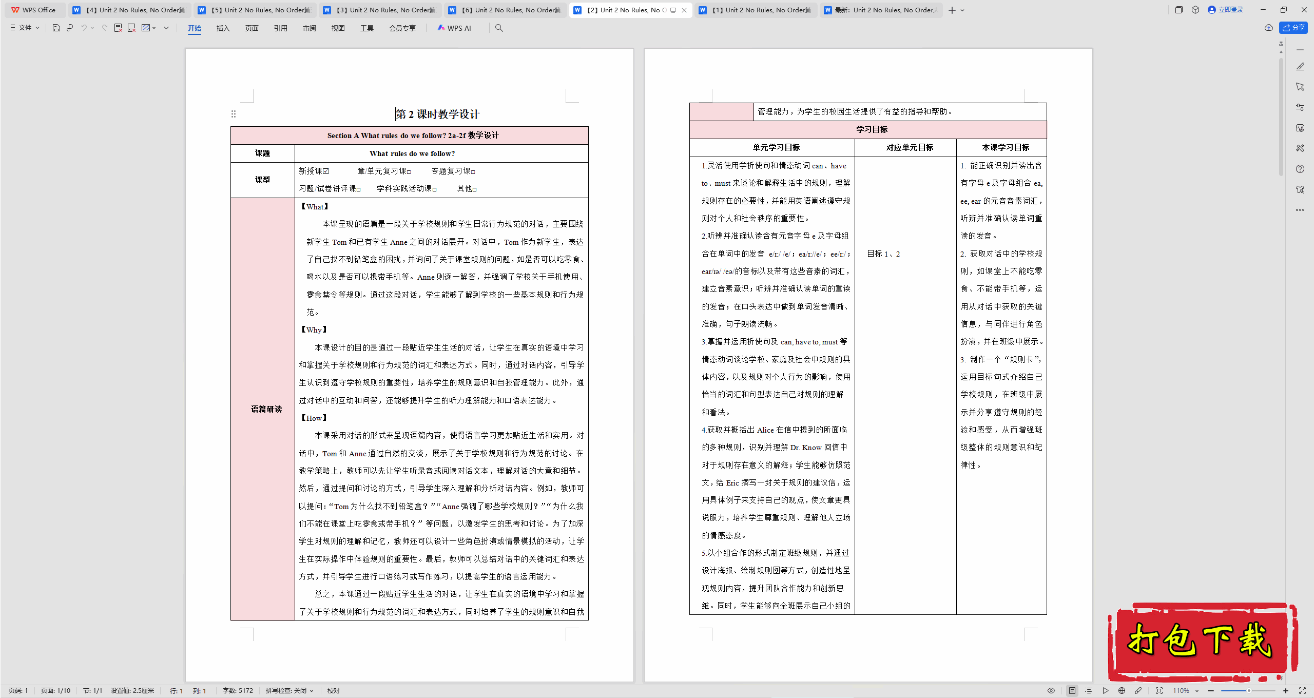Switch to the 最新: Unit 2 document tab
The image size is (1314, 698).
click(881, 10)
